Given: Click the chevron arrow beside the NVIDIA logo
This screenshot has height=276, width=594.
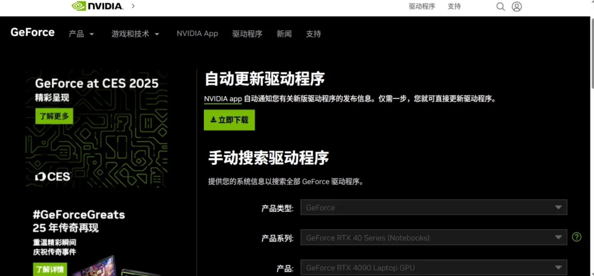Looking at the screenshot, I should [133, 6].
